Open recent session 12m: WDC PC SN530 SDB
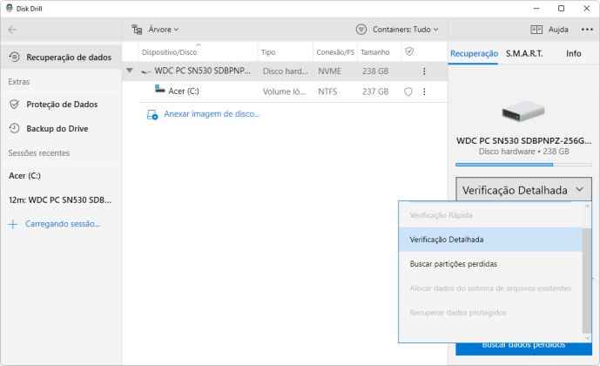The image size is (600, 366). pyautogui.click(x=60, y=200)
